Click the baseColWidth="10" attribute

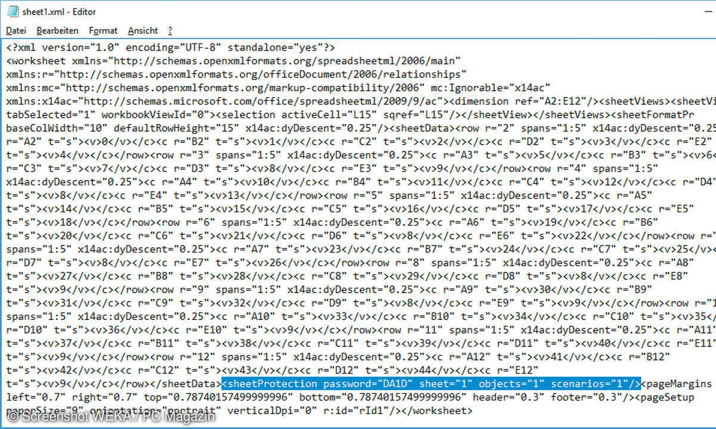57,128
